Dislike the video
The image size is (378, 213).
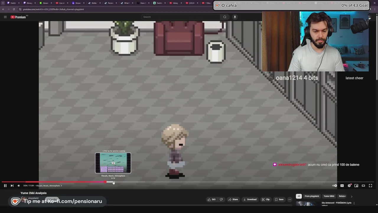pyautogui.click(x=221, y=199)
